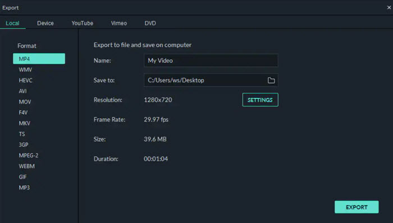The image size is (393, 223).
Task: Go to the DVD tab
Action: click(150, 23)
